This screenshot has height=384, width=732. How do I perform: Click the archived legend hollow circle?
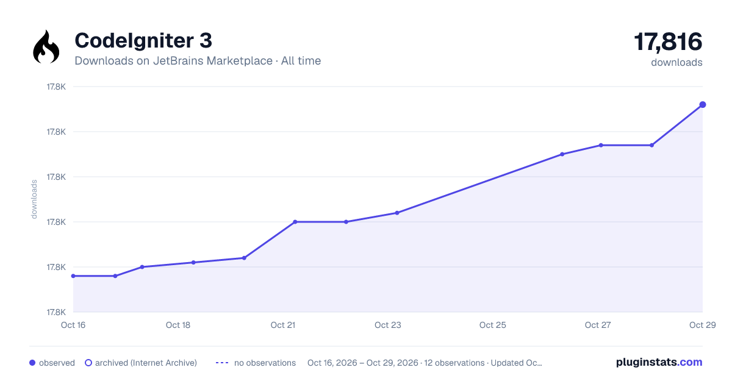tap(88, 363)
